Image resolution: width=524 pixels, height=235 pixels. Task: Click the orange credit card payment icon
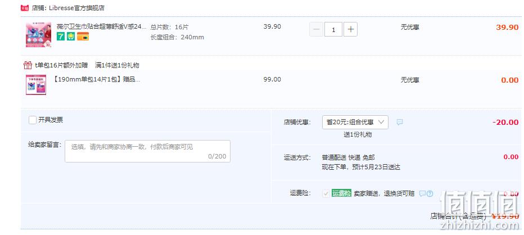tap(83, 37)
